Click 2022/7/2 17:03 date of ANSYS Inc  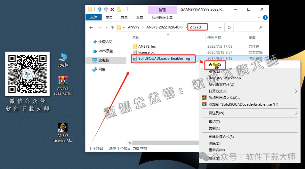(x=220, y=46)
